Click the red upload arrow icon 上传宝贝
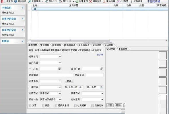This screenshot has width=169, height=114. 2,1
